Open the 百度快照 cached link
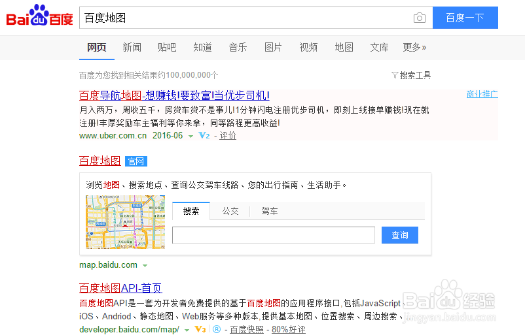The width and height of the screenshot is (525, 335). pos(247,329)
